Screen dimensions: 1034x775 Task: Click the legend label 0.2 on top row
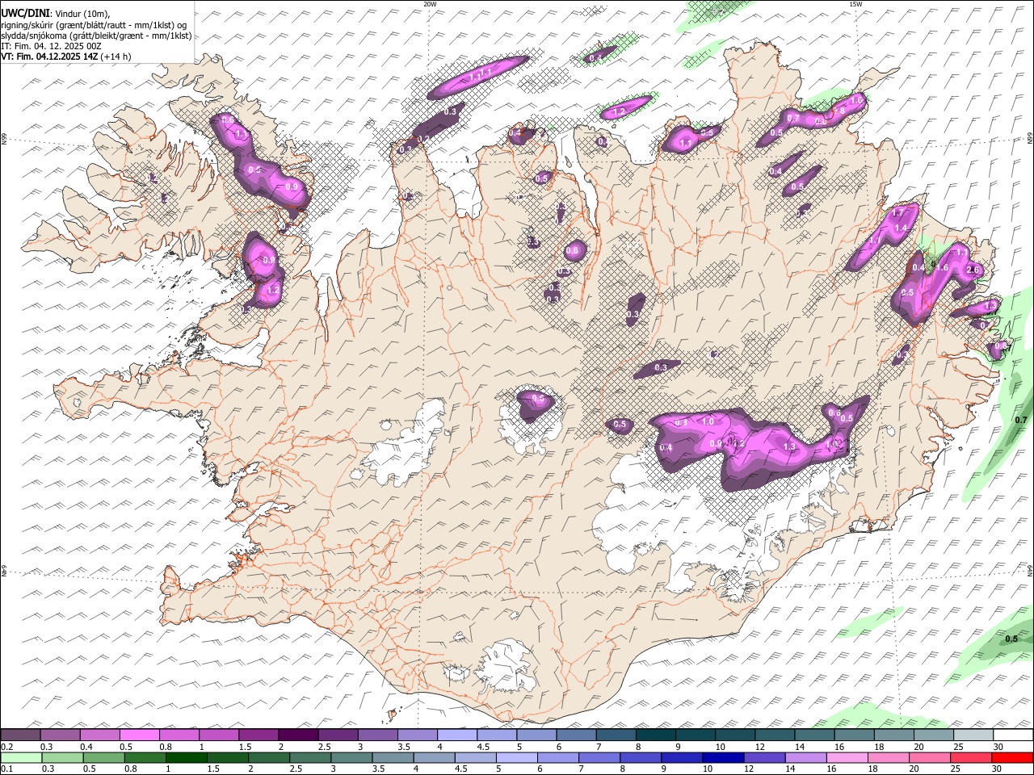point(6,746)
